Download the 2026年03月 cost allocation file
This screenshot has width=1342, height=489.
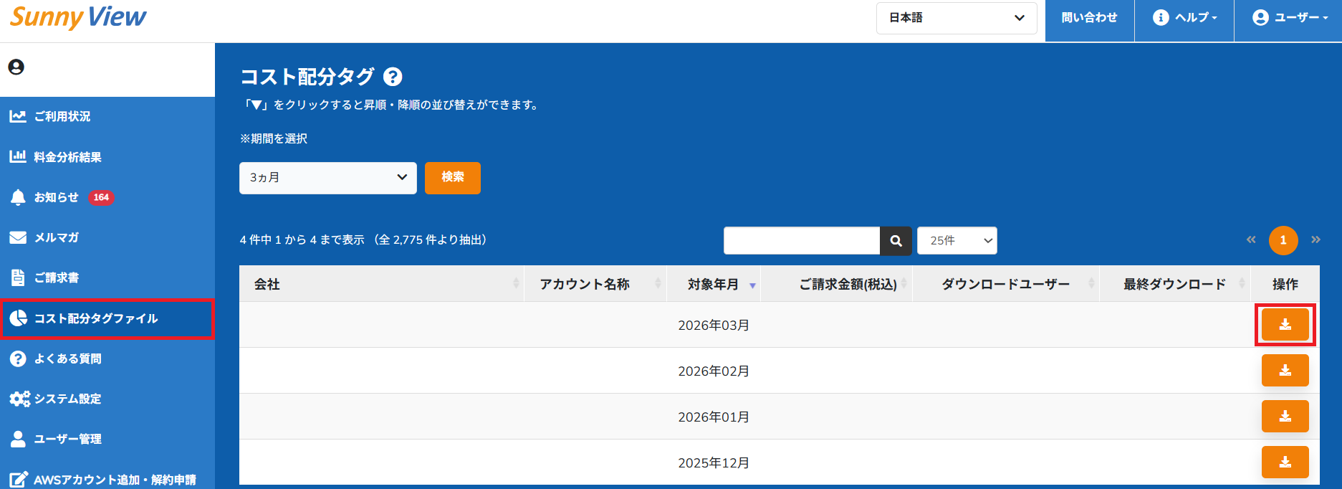pyautogui.click(x=1285, y=325)
